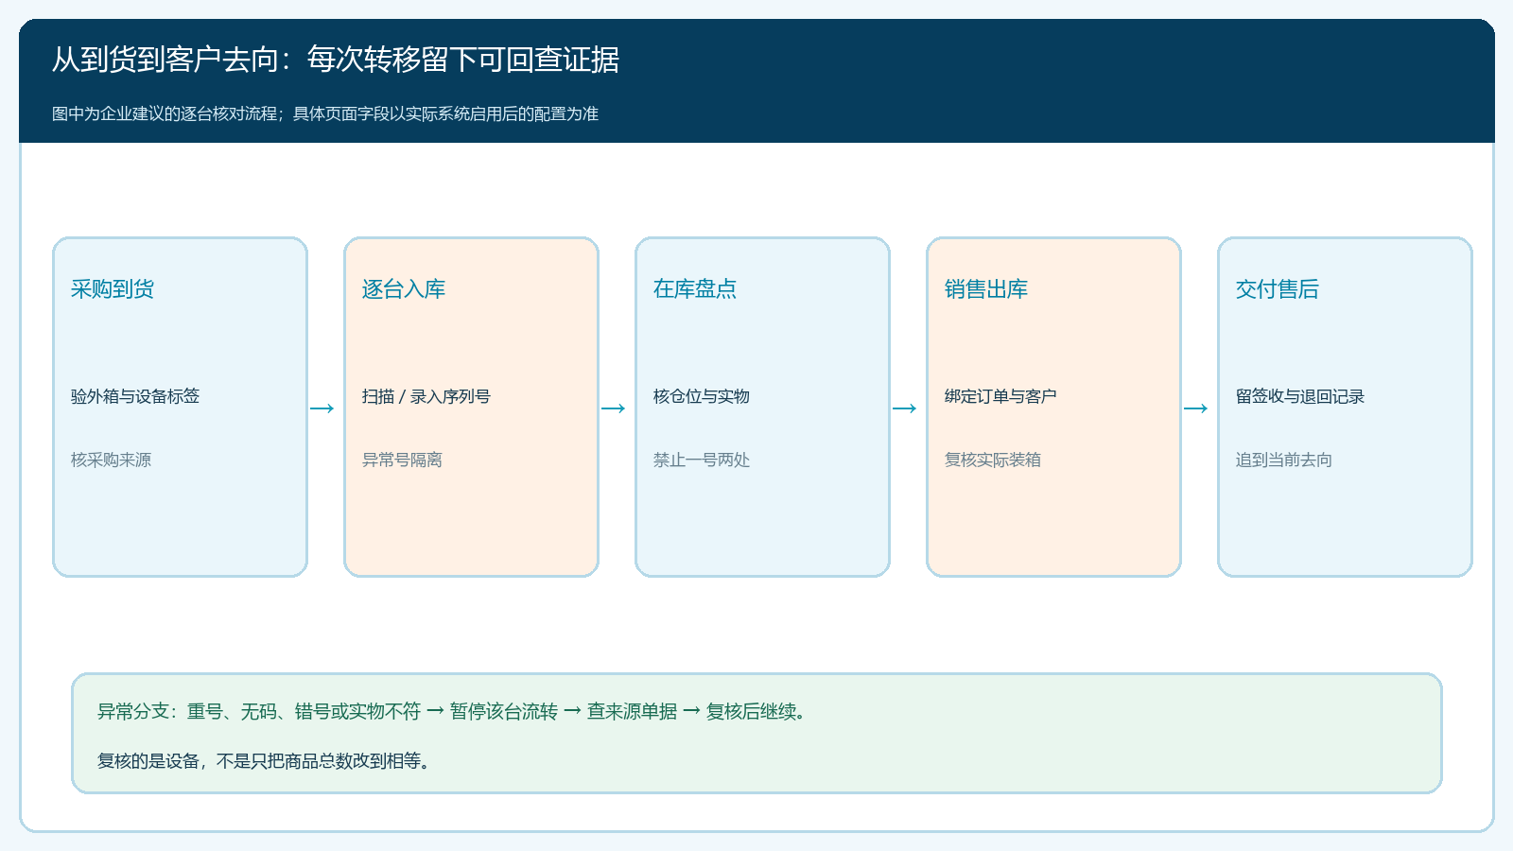Click the text "核采购来源"

(x=111, y=460)
